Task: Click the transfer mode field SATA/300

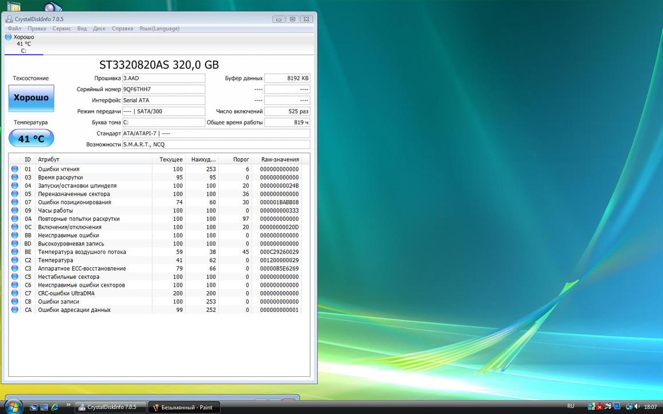Action: pyautogui.click(x=164, y=111)
